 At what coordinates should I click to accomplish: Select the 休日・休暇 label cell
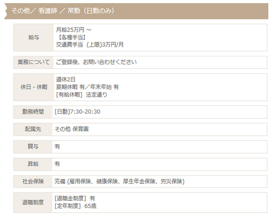click(x=33, y=87)
